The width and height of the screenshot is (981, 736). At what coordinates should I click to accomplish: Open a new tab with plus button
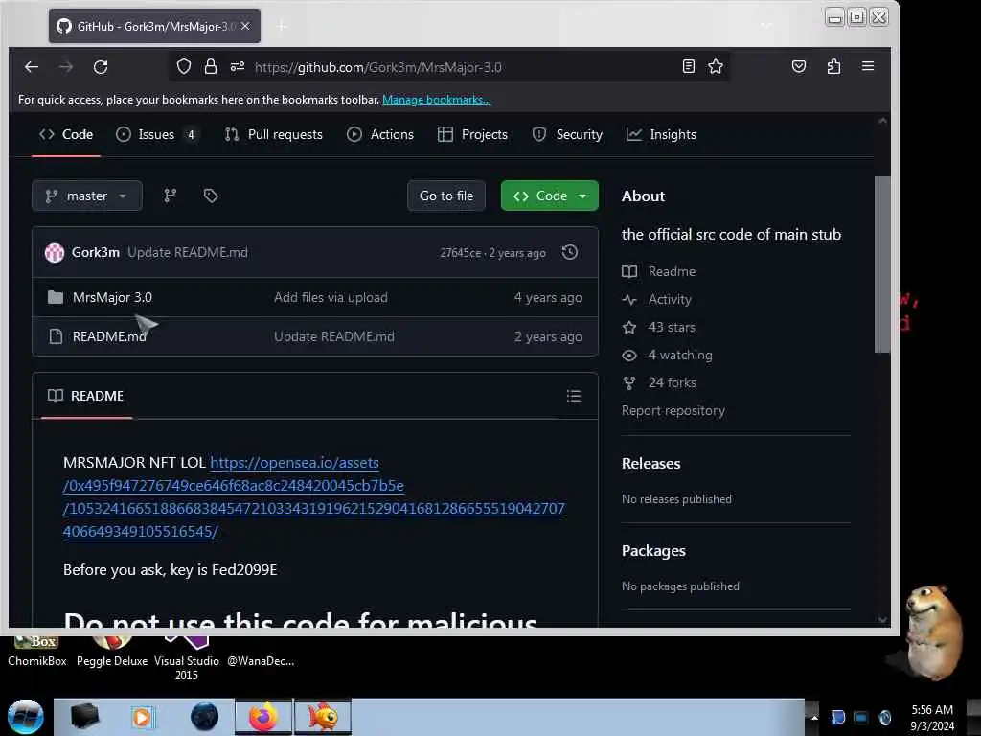click(x=282, y=26)
